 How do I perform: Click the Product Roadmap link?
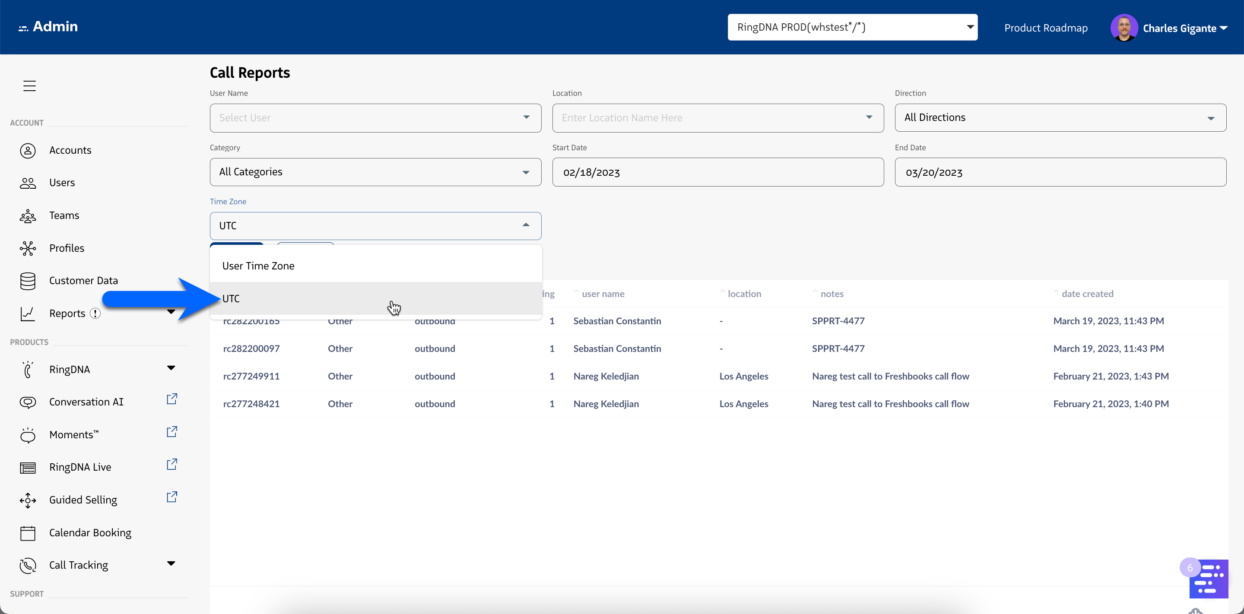click(1045, 28)
